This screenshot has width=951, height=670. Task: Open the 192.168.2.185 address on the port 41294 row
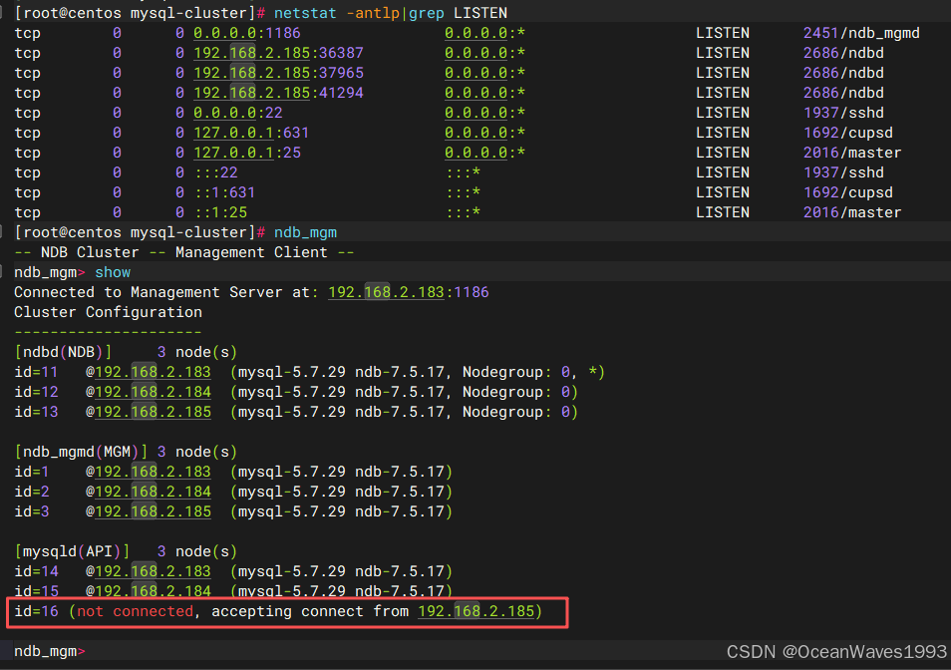pos(251,93)
